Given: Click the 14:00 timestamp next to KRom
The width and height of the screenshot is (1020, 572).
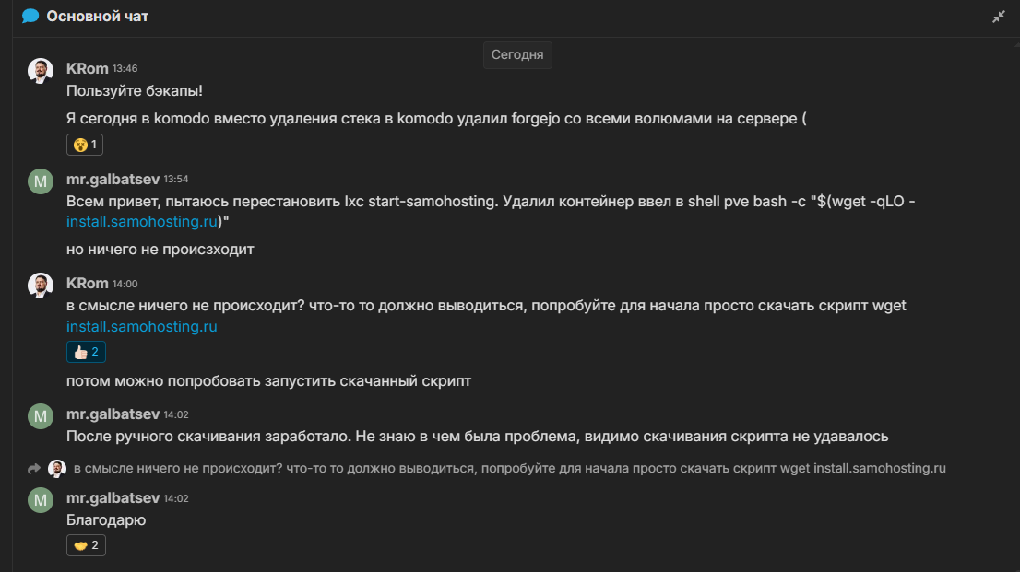Looking at the screenshot, I should point(125,284).
